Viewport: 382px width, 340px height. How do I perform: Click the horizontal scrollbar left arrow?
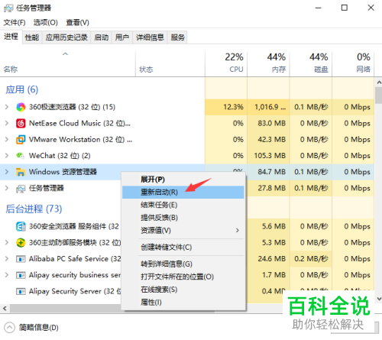point(5,309)
